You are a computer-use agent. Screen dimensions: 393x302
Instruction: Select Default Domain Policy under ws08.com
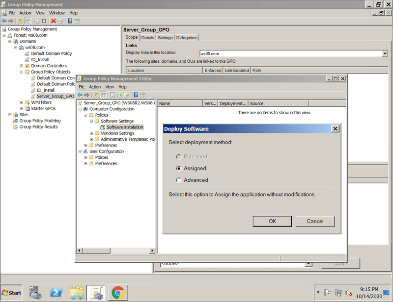52,53
